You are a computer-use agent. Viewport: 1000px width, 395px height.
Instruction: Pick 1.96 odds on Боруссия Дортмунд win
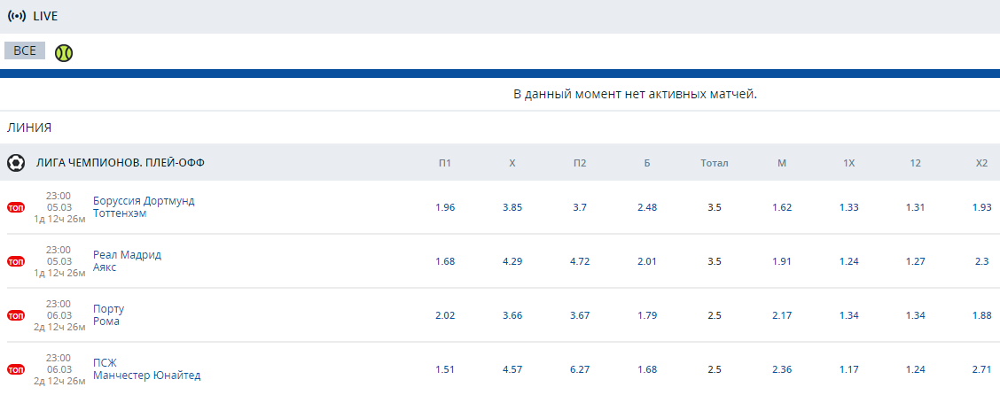click(x=445, y=208)
